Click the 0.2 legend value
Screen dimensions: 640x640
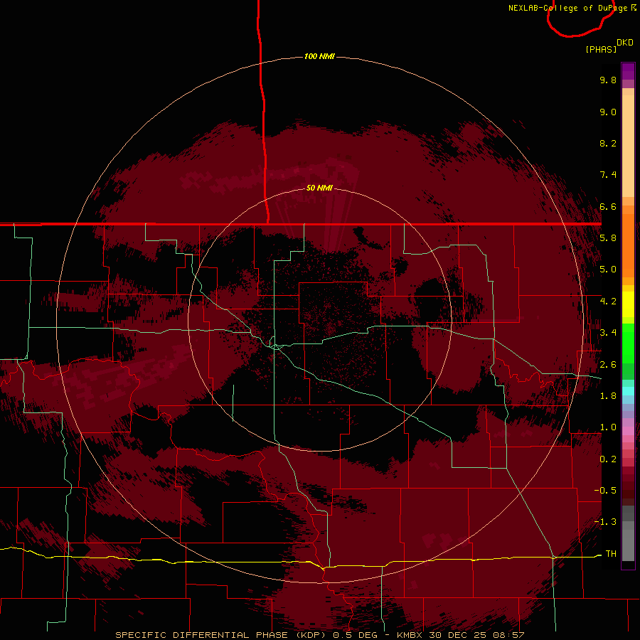(x=608, y=459)
